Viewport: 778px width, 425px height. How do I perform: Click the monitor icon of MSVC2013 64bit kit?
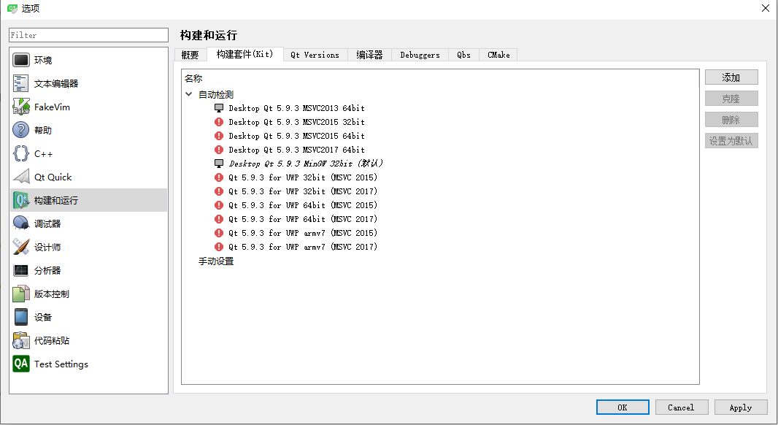tap(219, 108)
